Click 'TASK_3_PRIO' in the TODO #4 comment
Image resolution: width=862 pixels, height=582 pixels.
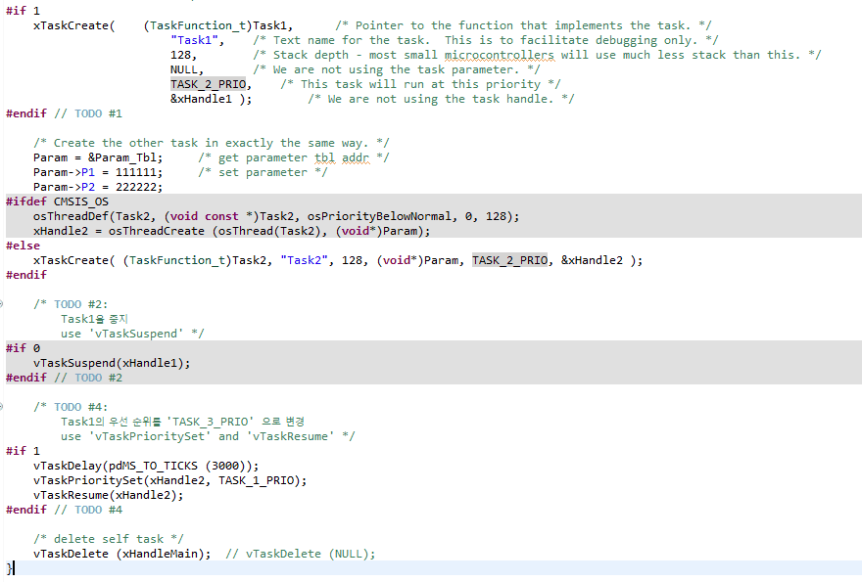pyautogui.click(x=210, y=422)
